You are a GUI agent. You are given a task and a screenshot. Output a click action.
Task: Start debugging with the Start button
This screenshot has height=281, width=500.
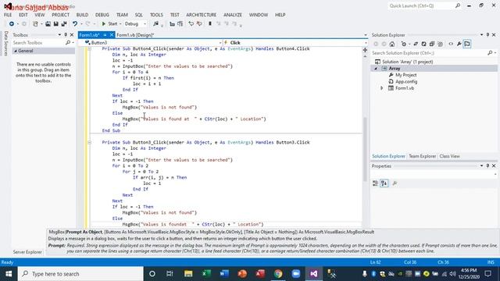coord(109,24)
